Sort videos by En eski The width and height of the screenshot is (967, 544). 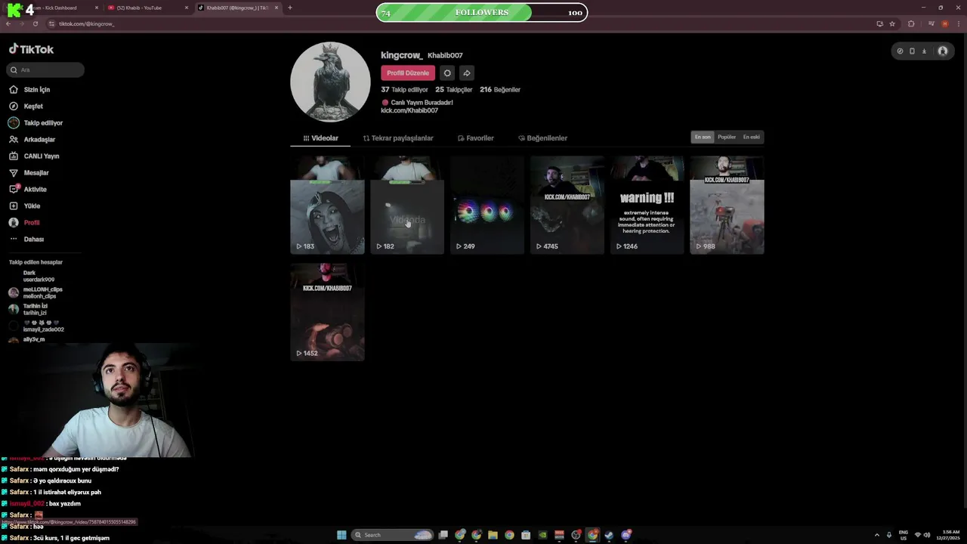tap(751, 137)
